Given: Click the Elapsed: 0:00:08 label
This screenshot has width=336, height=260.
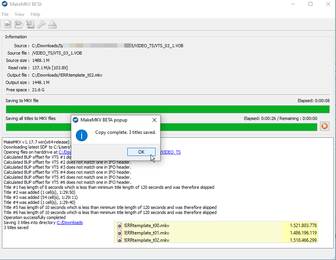Looking at the screenshot, I should pos(314,101).
